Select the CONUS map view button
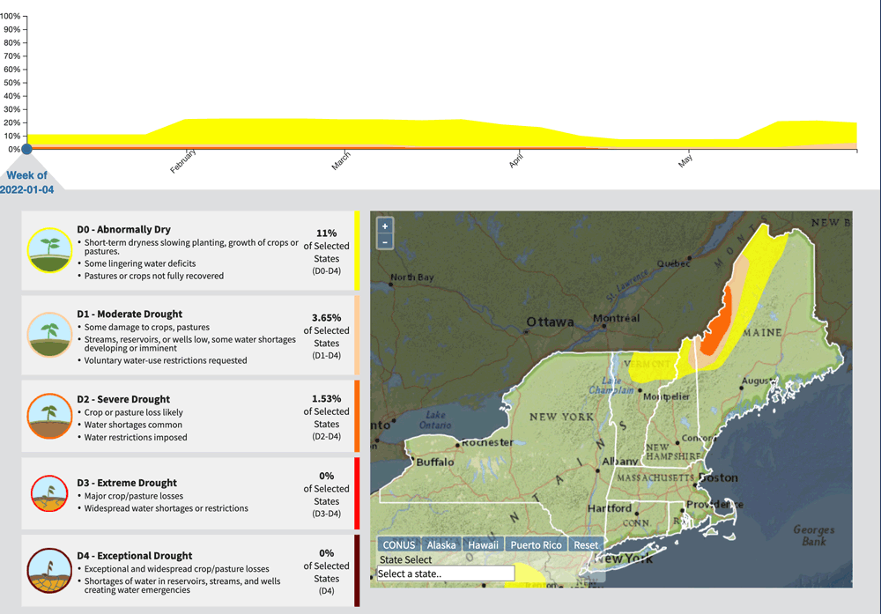The height and width of the screenshot is (614, 881). pos(399,544)
